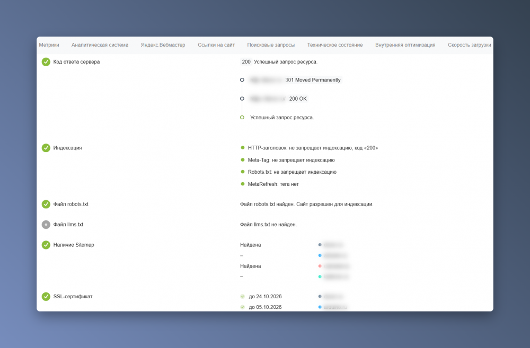This screenshot has height=348, width=530.
Task: Click green check icon beside Индексация
Action: point(46,148)
